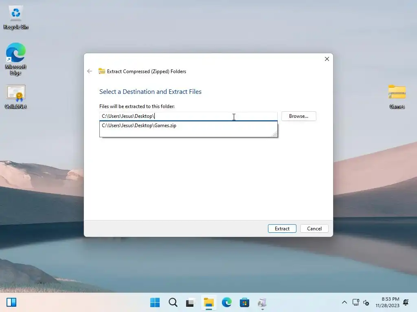
Task: Click the destination folder path field
Action: 188,116
